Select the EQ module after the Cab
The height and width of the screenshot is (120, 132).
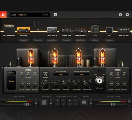[109, 30]
